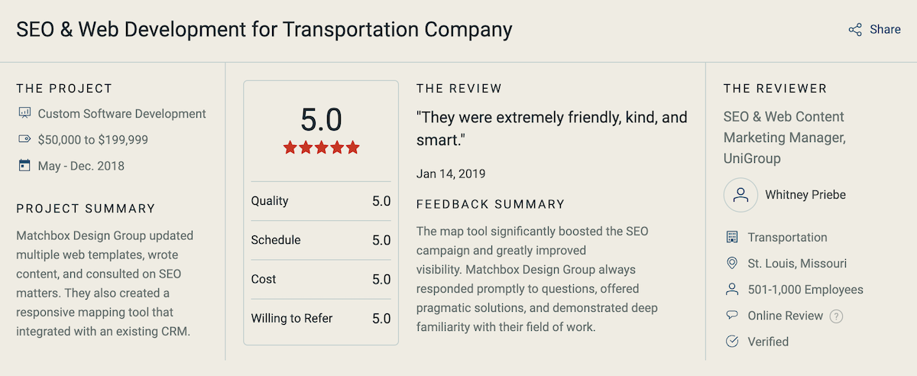Click the Transportation industry building icon
The height and width of the screenshot is (376, 917).
[732, 238]
